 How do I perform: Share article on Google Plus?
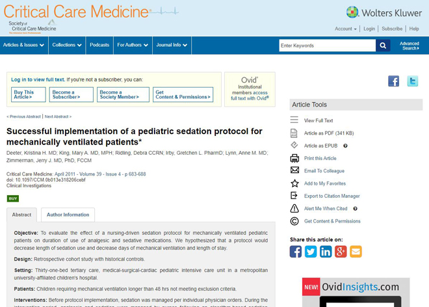[x=341, y=252]
